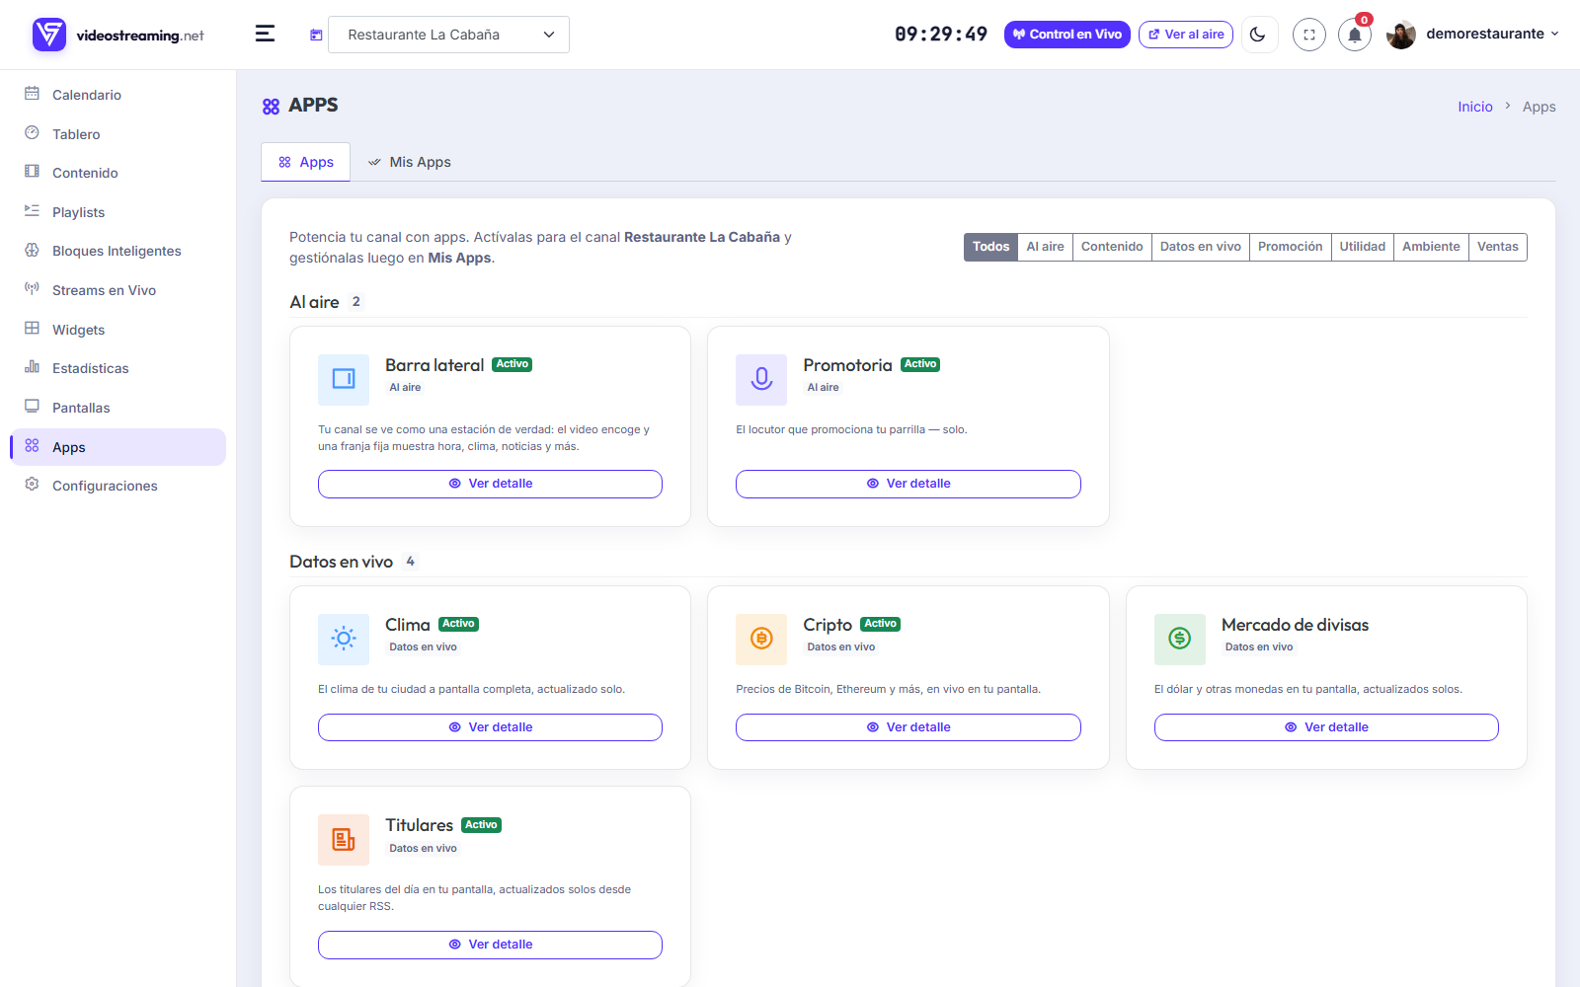Viewport: 1580px width, 987px height.
Task: Click the Mercado de divisas dollar icon
Action: point(1180,639)
